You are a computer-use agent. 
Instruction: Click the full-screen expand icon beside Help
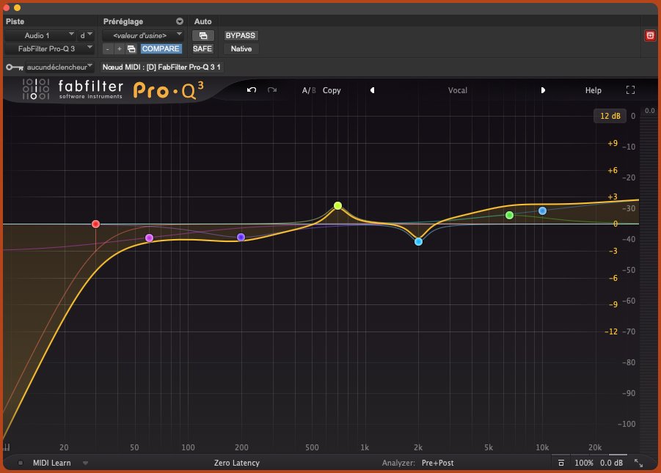630,90
